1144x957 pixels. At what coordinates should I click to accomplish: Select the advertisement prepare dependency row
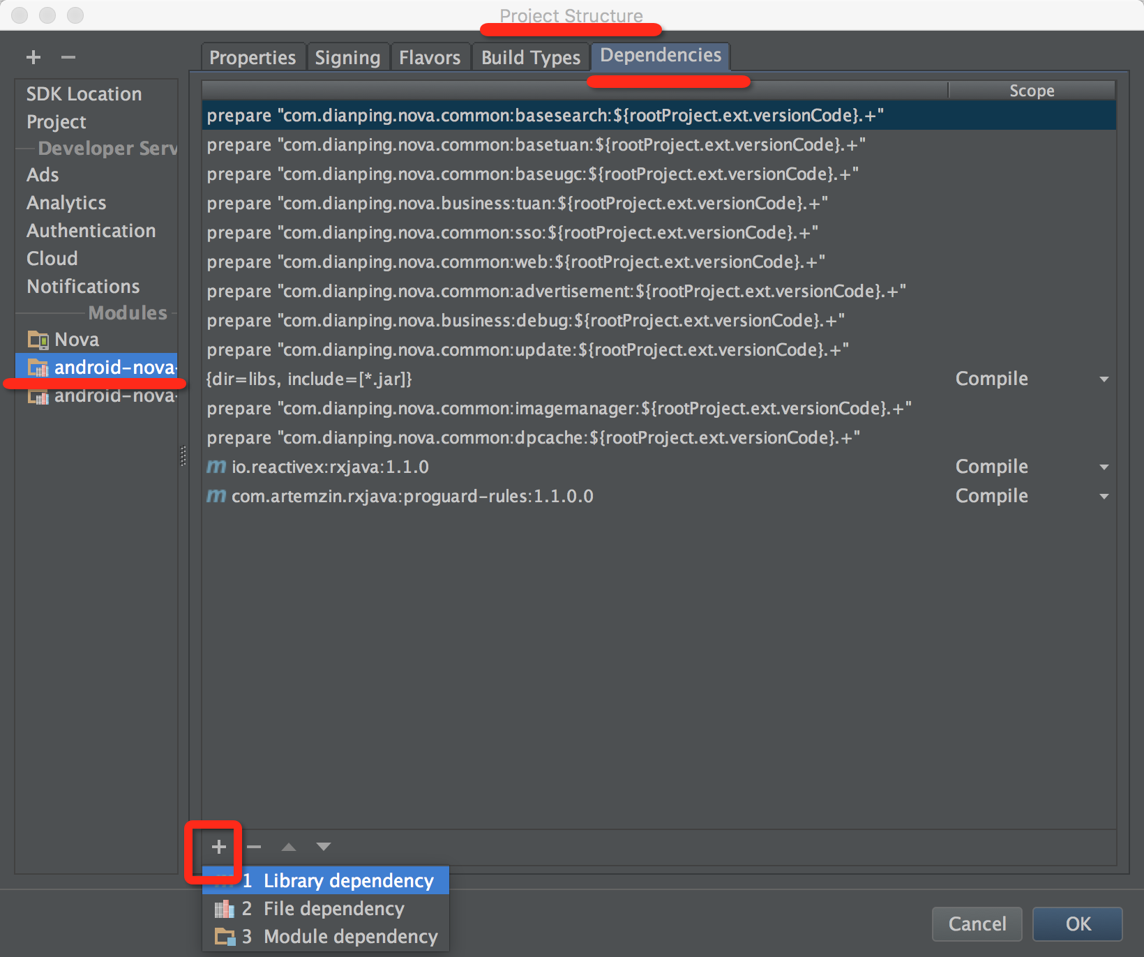[659, 291]
